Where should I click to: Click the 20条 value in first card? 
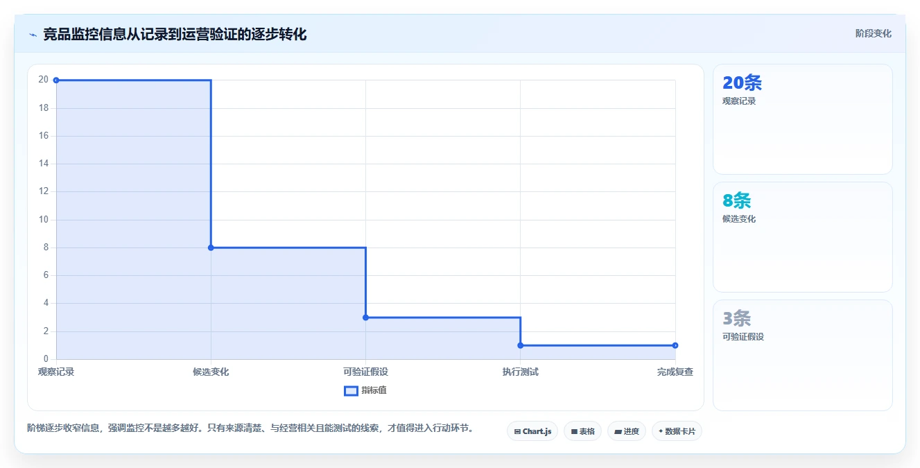(742, 83)
